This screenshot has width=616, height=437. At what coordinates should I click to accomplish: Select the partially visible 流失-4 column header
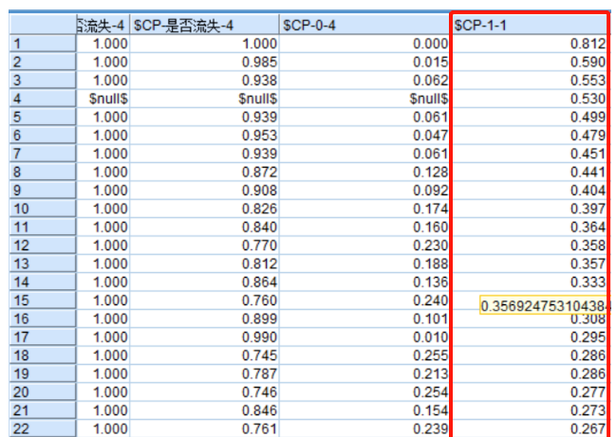click(x=103, y=26)
